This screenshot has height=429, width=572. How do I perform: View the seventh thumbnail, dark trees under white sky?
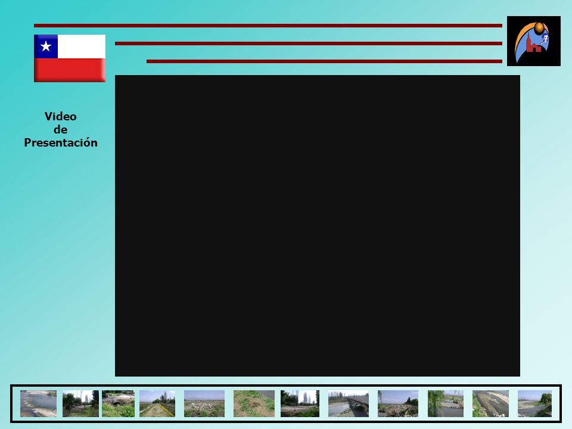pyautogui.click(x=300, y=403)
